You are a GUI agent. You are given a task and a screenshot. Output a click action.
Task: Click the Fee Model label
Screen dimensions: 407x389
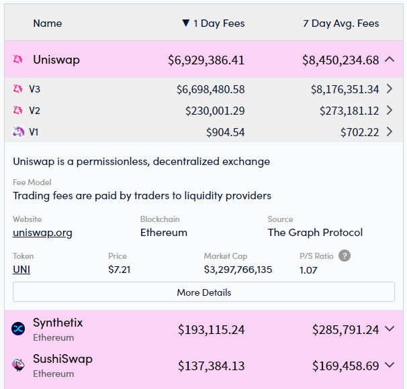[32, 182]
